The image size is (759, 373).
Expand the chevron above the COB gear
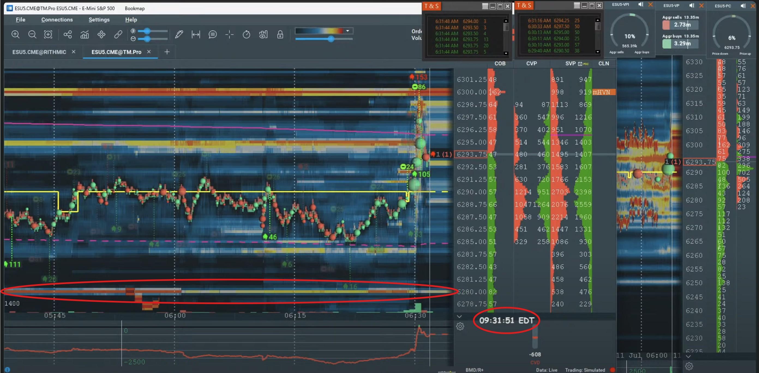point(459,317)
